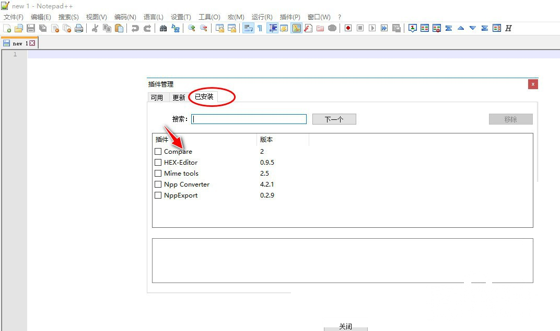Show all characters with the pilcrow icon
The width and height of the screenshot is (560, 331).
coord(260,28)
